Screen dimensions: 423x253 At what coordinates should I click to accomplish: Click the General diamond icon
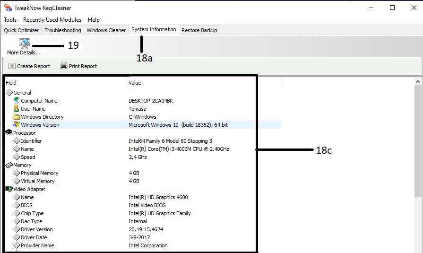click(x=9, y=92)
